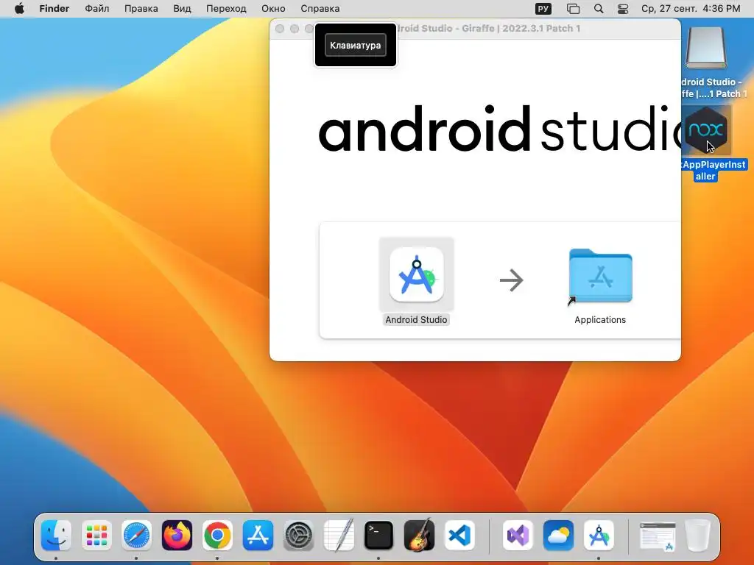The height and width of the screenshot is (565, 754).
Task: Open Finder from the Dock
Action: pyautogui.click(x=56, y=536)
